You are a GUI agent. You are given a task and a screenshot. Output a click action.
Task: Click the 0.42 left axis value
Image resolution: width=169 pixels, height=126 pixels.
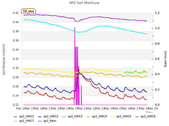click(x=16, y=13)
